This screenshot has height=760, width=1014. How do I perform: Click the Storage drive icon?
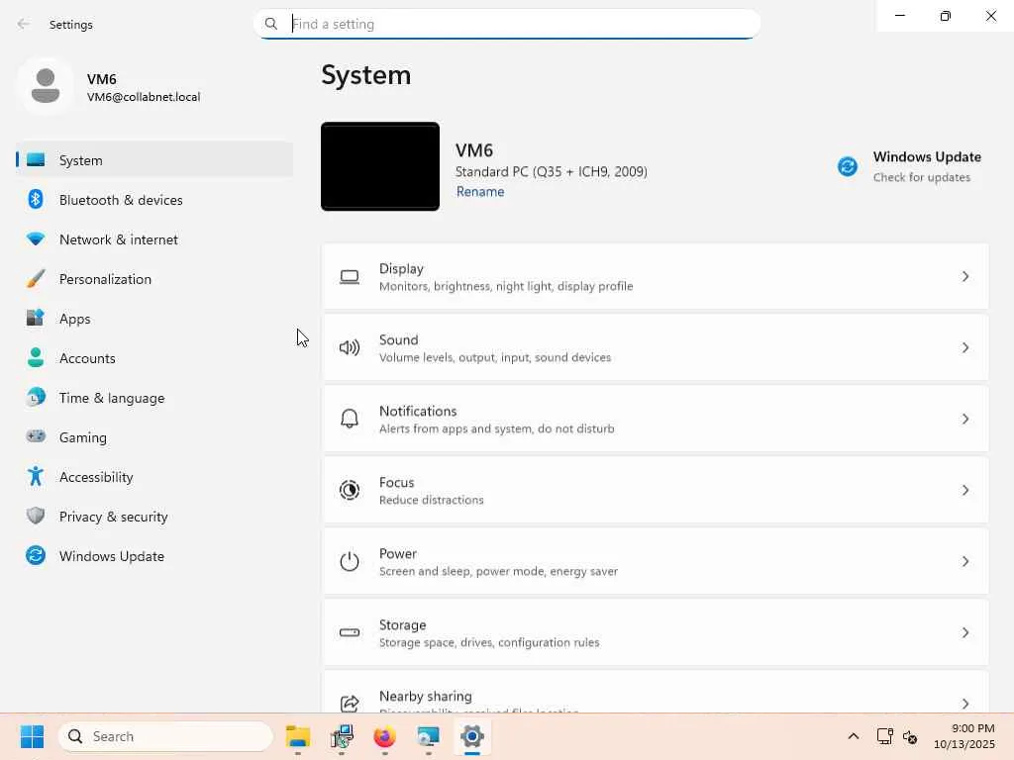(x=350, y=632)
